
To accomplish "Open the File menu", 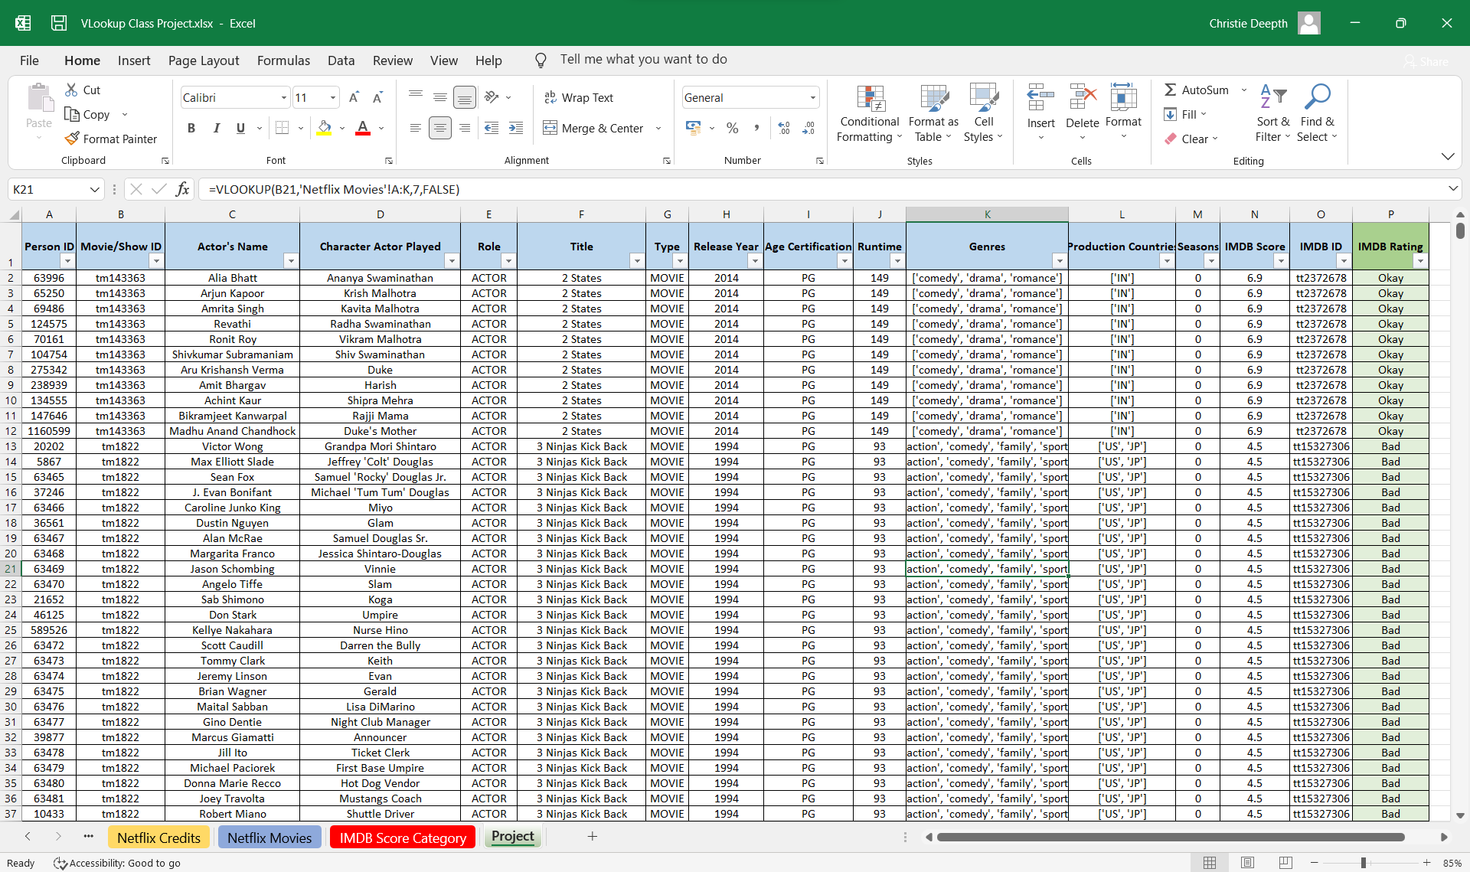I will [29, 60].
